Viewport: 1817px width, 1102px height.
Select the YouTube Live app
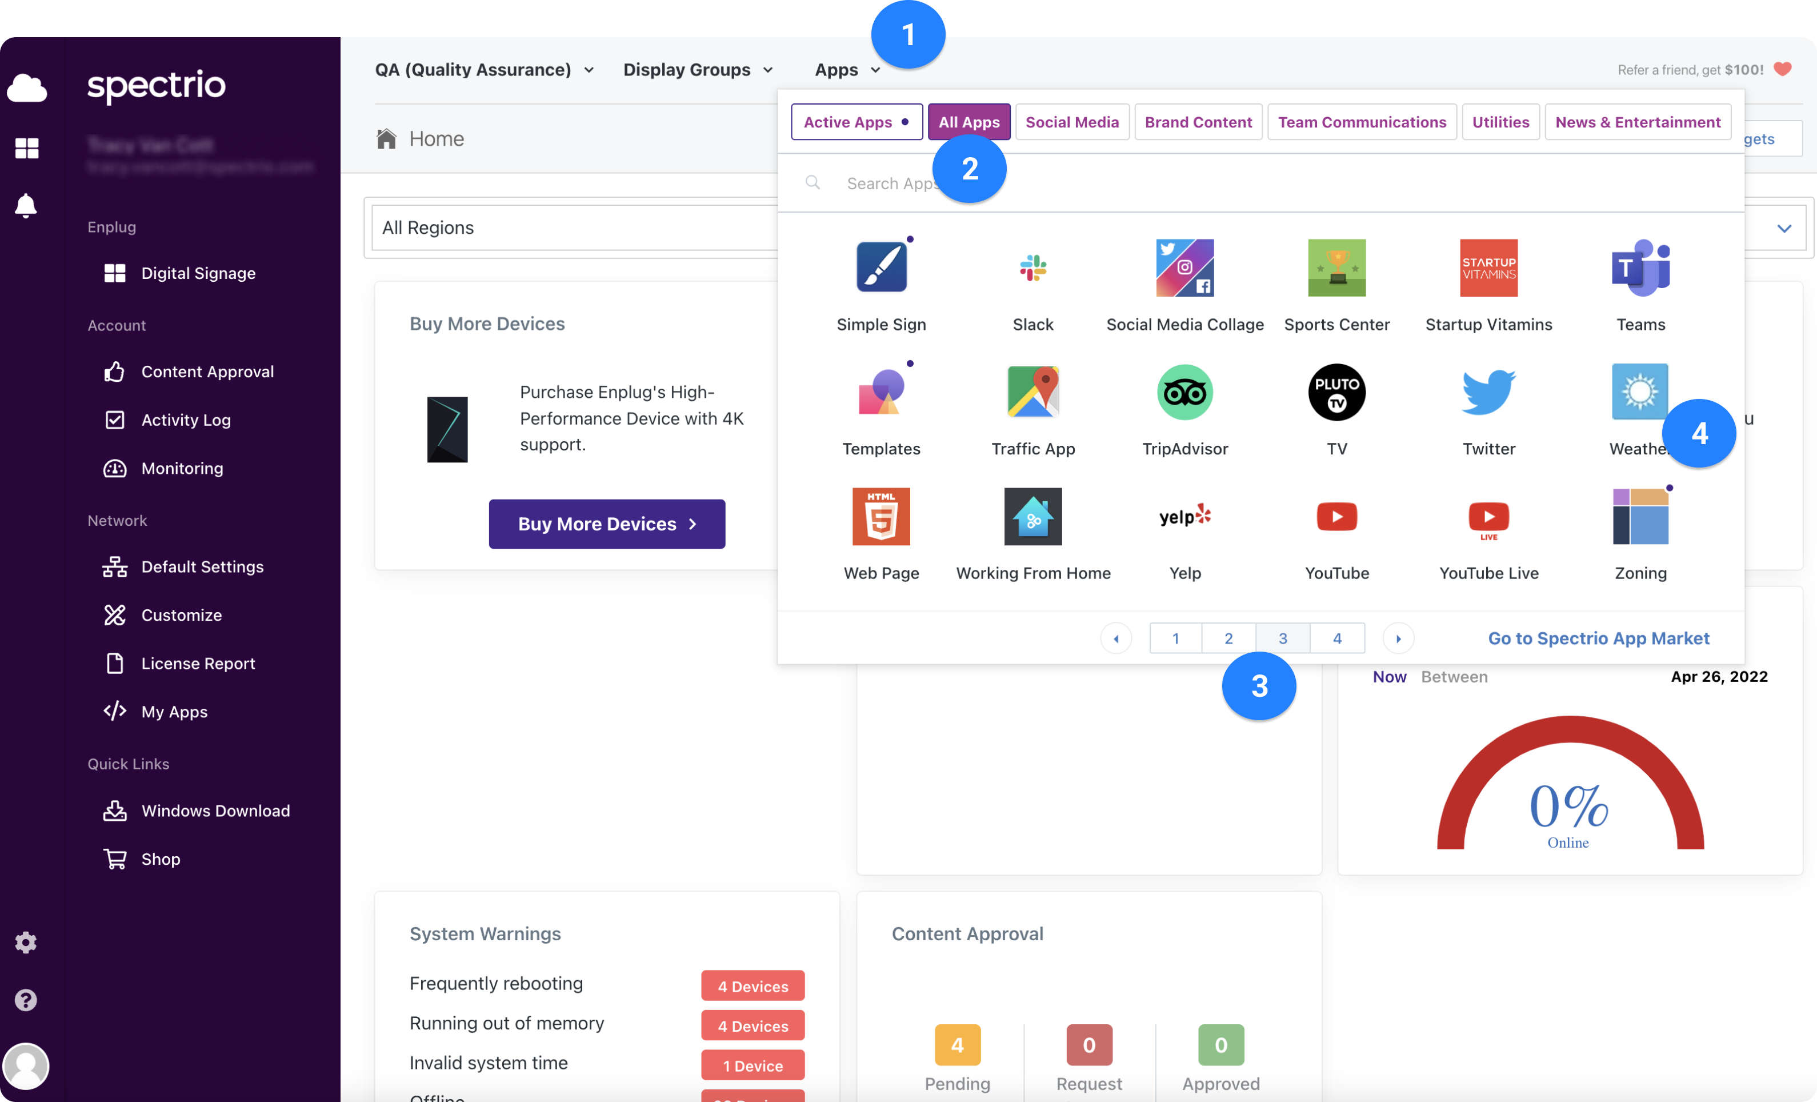click(1489, 520)
